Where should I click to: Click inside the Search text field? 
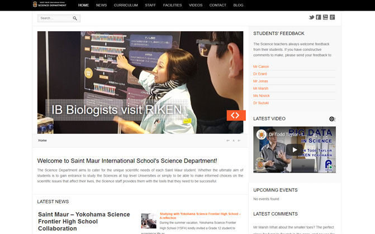pyautogui.click(x=55, y=18)
